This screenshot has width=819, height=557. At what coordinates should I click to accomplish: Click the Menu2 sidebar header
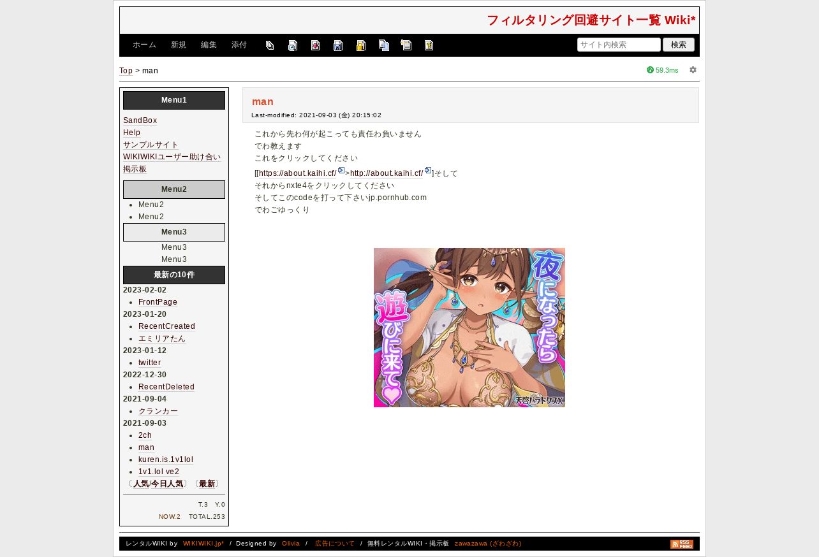coord(174,189)
